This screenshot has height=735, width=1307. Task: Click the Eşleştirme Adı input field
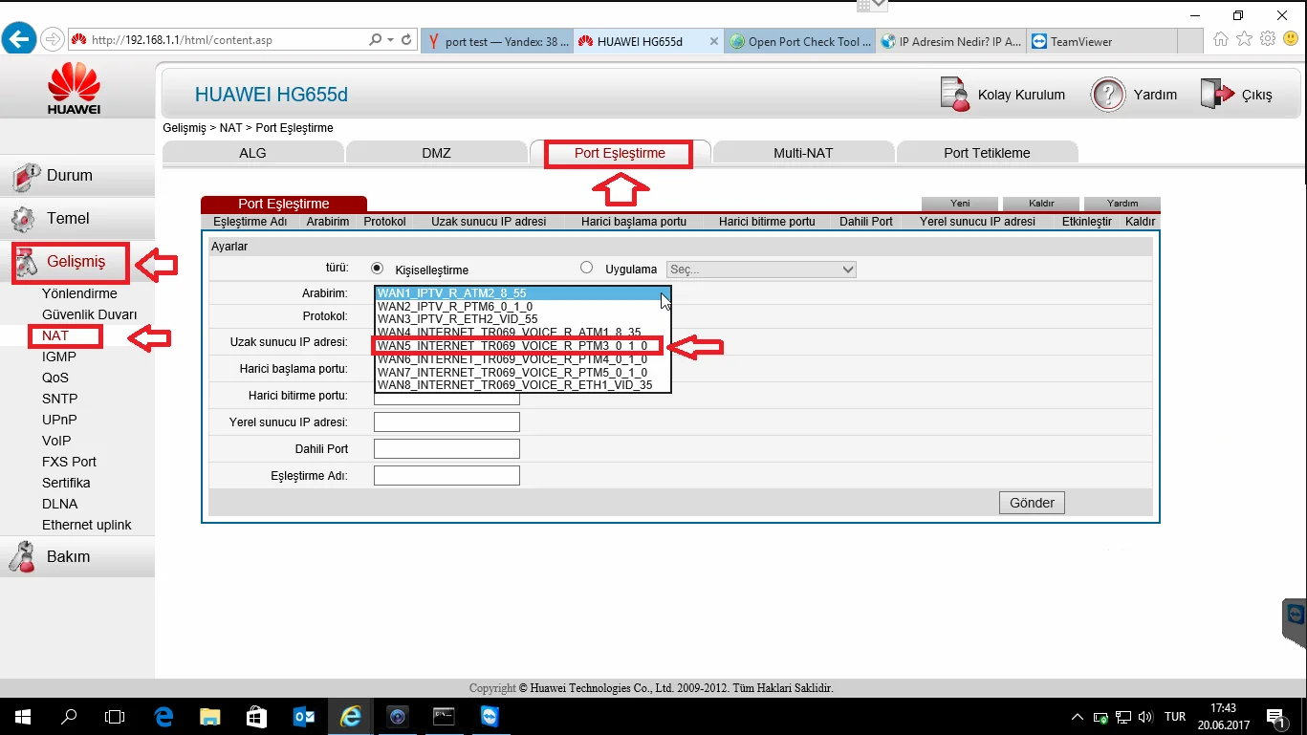tap(447, 475)
